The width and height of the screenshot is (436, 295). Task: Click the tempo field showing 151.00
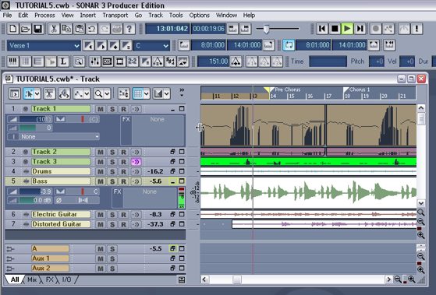pos(214,61)
